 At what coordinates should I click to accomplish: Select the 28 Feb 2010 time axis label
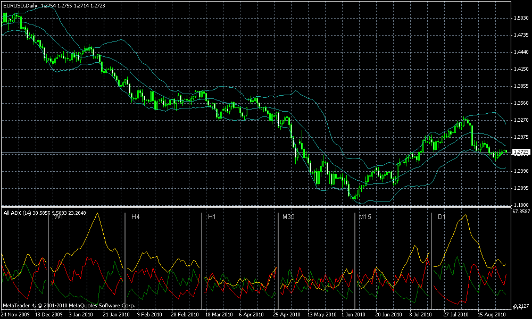coord(185,314)
